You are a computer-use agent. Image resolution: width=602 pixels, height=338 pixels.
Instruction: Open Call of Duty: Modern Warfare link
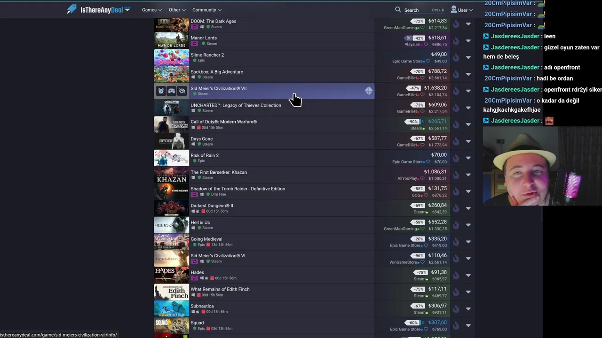(223, 122)
